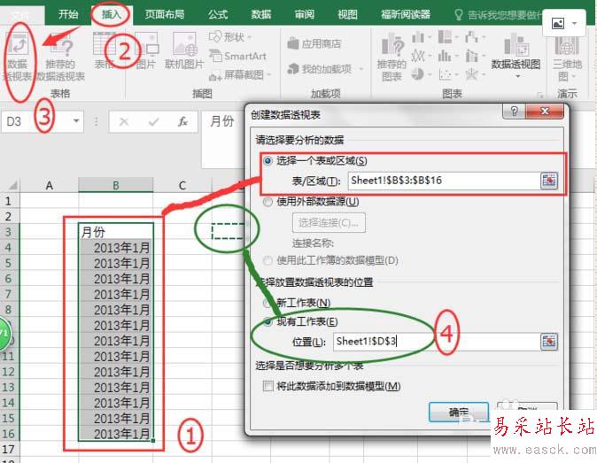This screenshot has height=463, width=597.
Task: Open 推荐的数据透视表 recommended pivot tables
Action: pyautogui.click(x=61, y=57)
